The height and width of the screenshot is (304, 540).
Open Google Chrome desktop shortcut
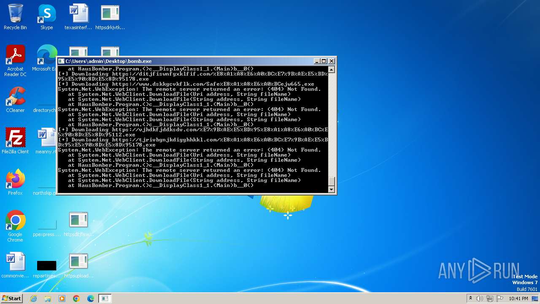[15, 226]
